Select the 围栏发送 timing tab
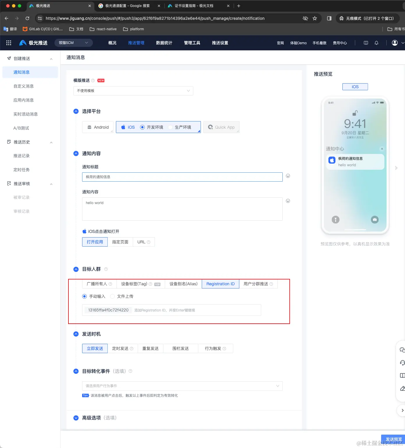Screen dimensions: 405x448 pyautogui.click(x=181, y=348)
